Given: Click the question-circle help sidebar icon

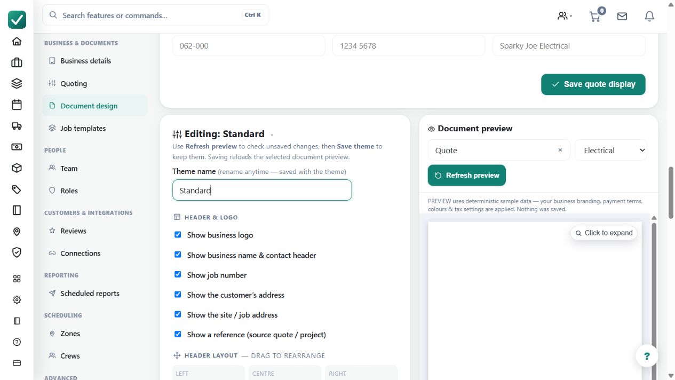Looking at the screenshot, I should (x=17, y=342).
